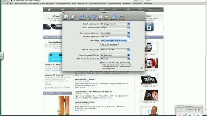Click the Google search field in toolbar
The height and width of the screenshot is (116, 207).
(174, 1)
